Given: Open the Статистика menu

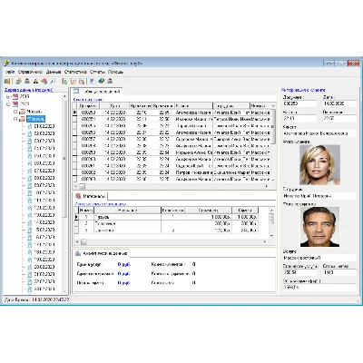Looking at the screenshot, I should pyautogui.click(x=75, y=72).
